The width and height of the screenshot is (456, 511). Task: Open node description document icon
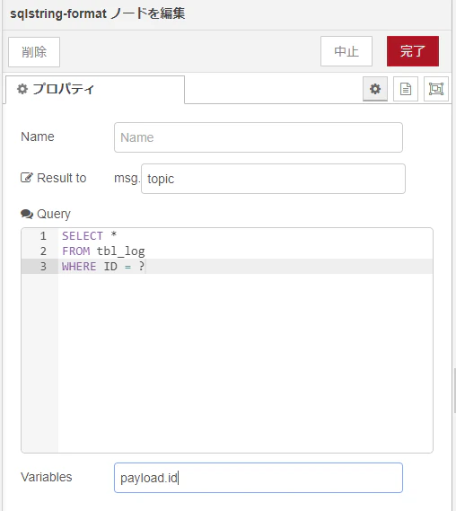tap(406, 89)
